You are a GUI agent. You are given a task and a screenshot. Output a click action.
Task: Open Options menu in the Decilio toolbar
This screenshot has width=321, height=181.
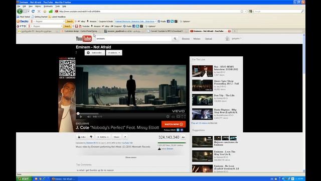[185, 21]
